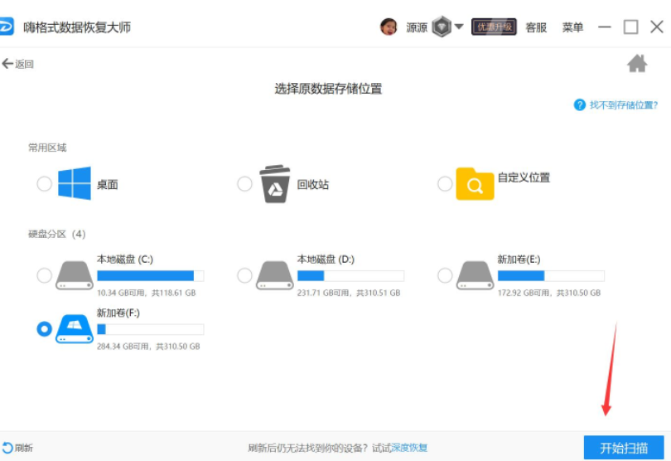The width and height of the screenshot is (671, 461).
Task: Open the 客服 support menu item
Action: tap(536, 27)
